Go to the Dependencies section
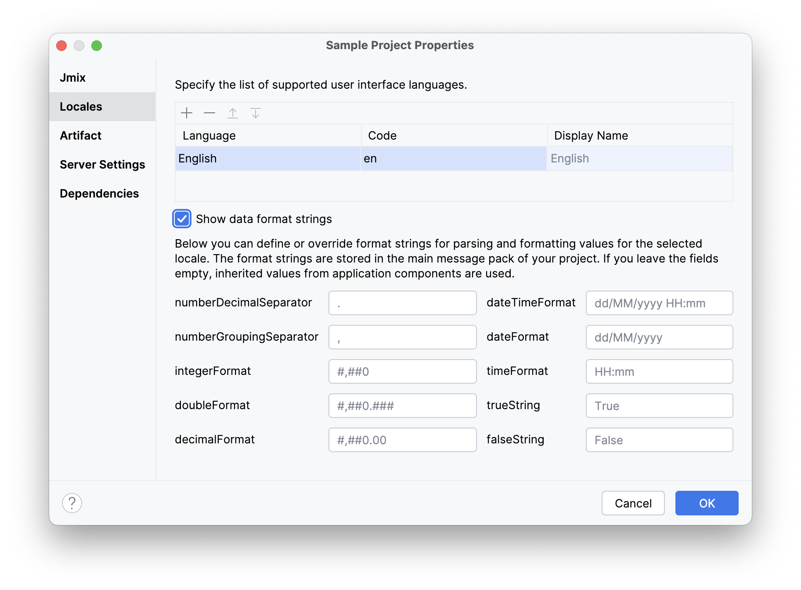Screen dimensions: 801x590 pyautogui.click(x=99, y=194)
